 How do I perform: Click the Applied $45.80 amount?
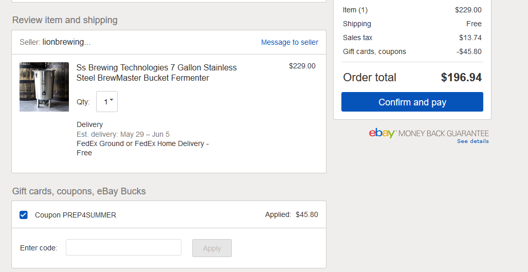[307, 215]
